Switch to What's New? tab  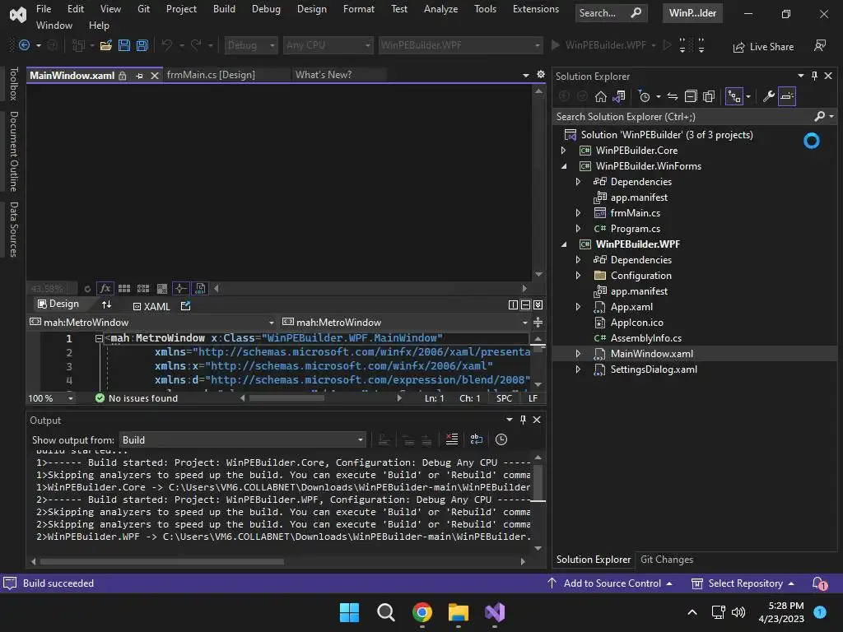tap(323, 75)
